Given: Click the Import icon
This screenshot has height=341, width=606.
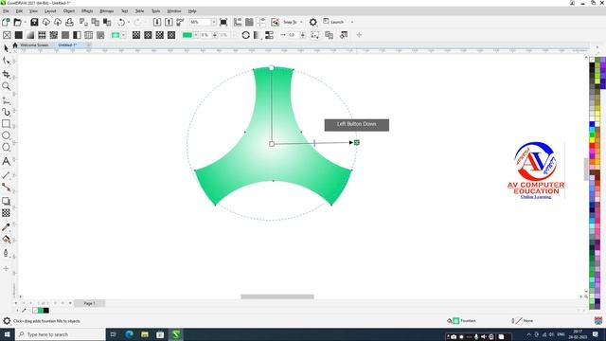Looking at the screenshot, I should pos(157,22).
